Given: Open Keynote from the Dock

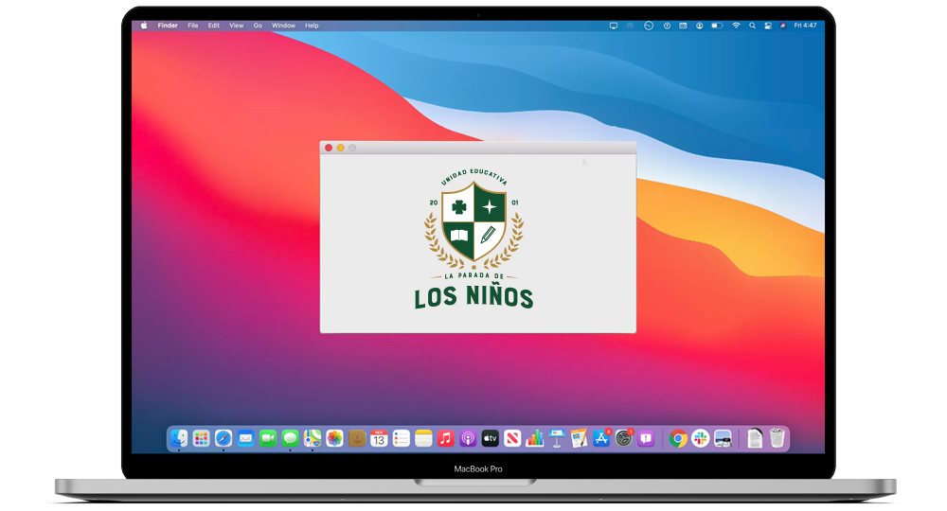Looking at the screenshot, I should pos(557,438).
